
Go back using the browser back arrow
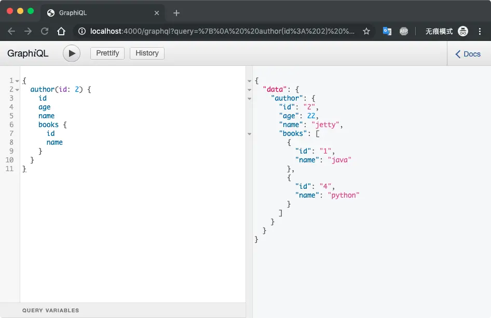tap(11, 31)
